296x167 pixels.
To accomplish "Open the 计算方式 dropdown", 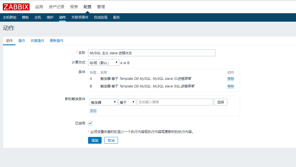I will pos(104,62).
